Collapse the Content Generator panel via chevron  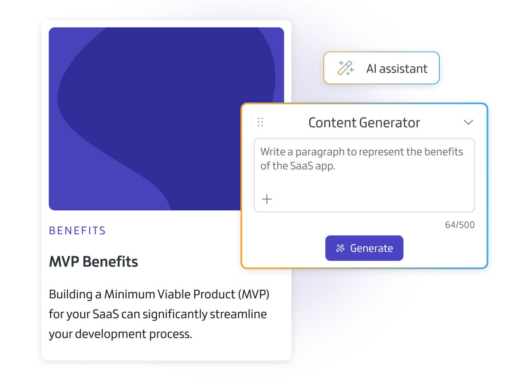(468, 122)
